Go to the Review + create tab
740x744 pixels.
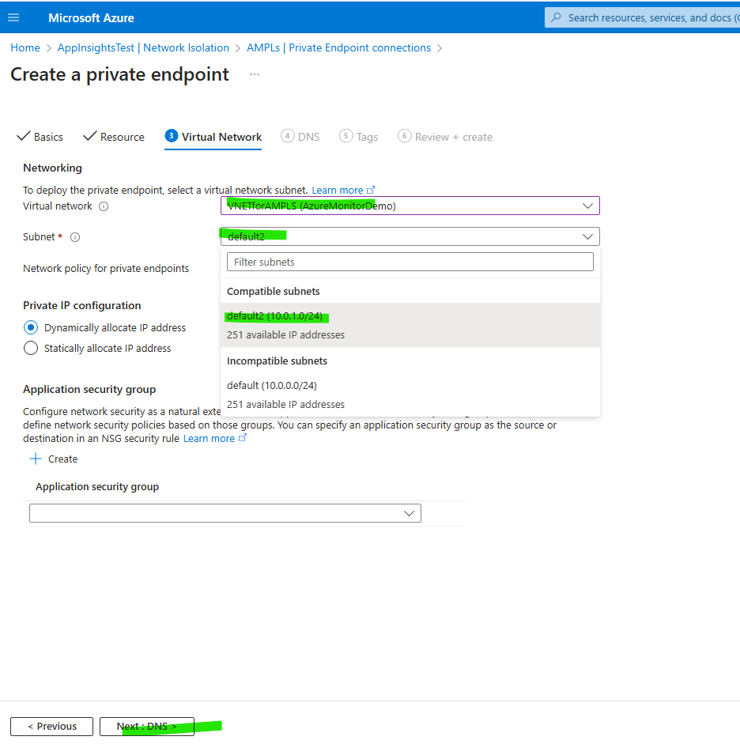point(446,137)
